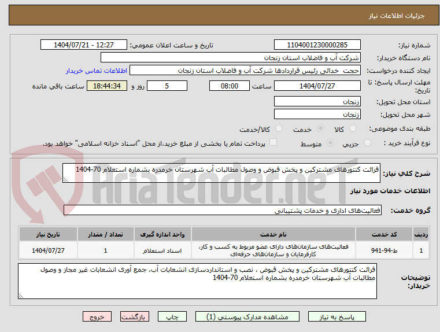Open اطلاعات تماس خریدار link
440x332 pixels.
pos(96,71)
